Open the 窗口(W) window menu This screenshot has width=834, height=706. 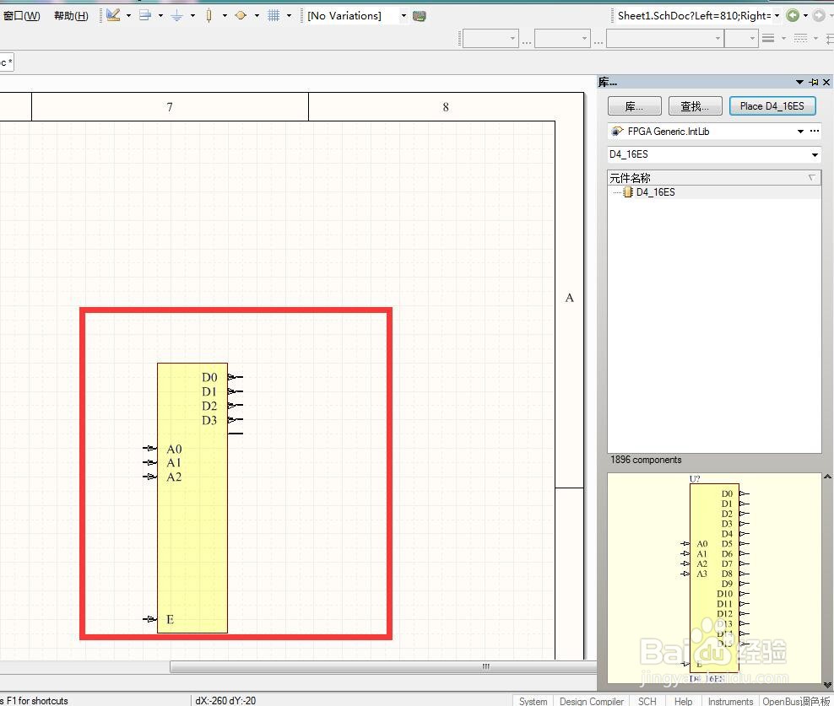click(x=21, y=15)
